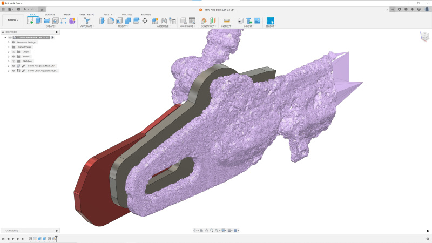
Task: Click the Automate tool icon
Action: coord(86,21)
